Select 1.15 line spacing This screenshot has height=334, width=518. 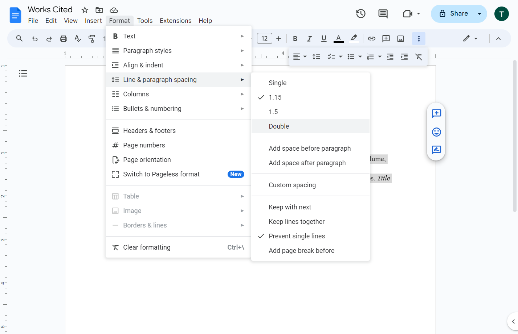(311, 97)
